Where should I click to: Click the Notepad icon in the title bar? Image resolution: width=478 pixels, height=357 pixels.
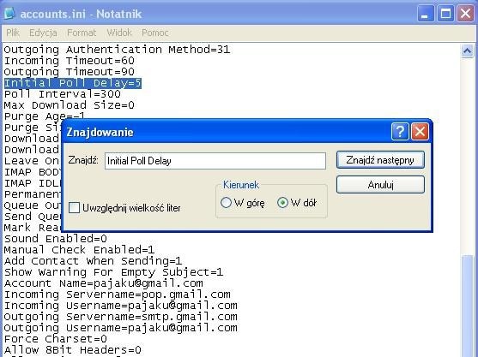[9, 14]
